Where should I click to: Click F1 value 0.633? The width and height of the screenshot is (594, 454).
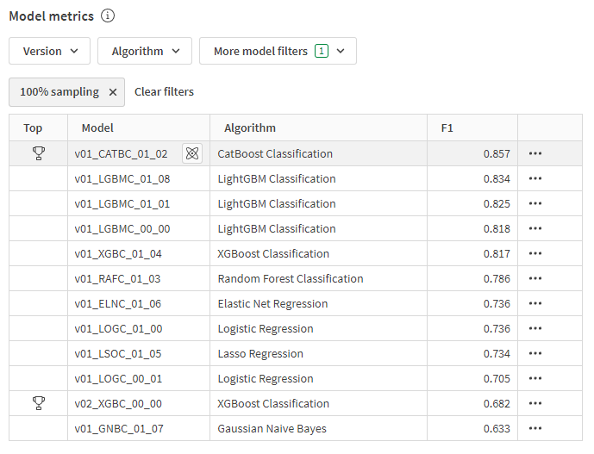click(497, 429)
